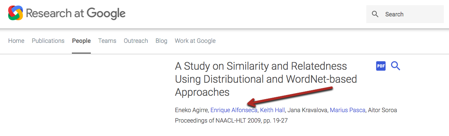Screen dimensions: 449x136
Task: Switch to the Teams tab
Action: point(107,41)
